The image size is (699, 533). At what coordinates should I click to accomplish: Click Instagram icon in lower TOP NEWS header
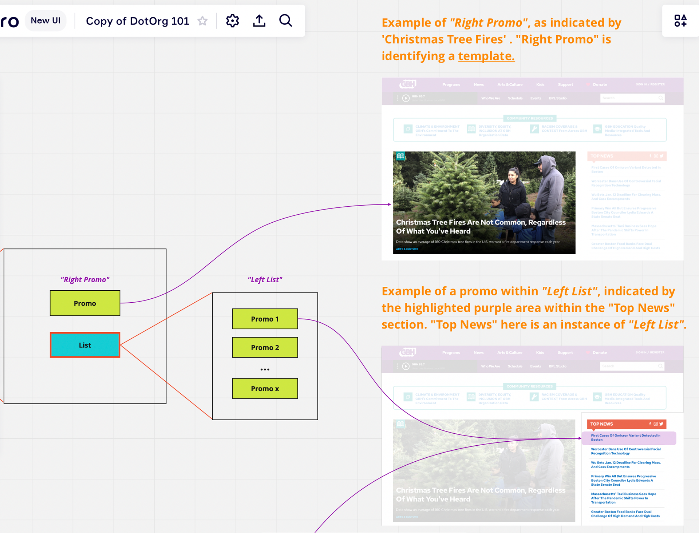pos(656,424)
